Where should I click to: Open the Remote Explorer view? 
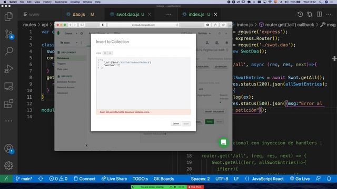8,86
